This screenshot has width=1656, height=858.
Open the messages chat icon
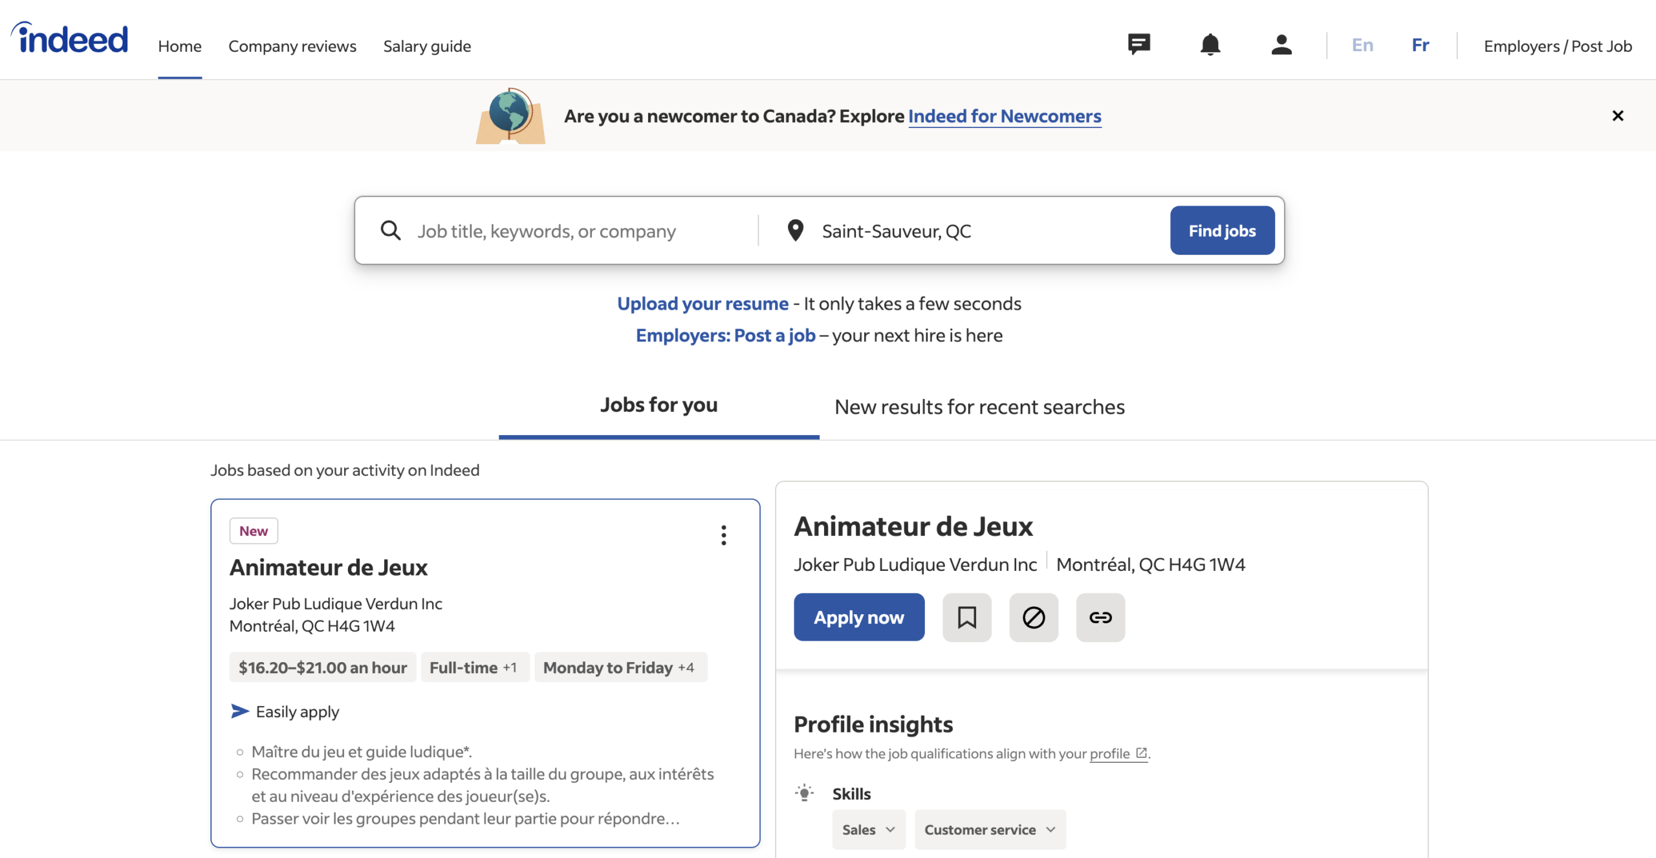[x=1138, y=45]
